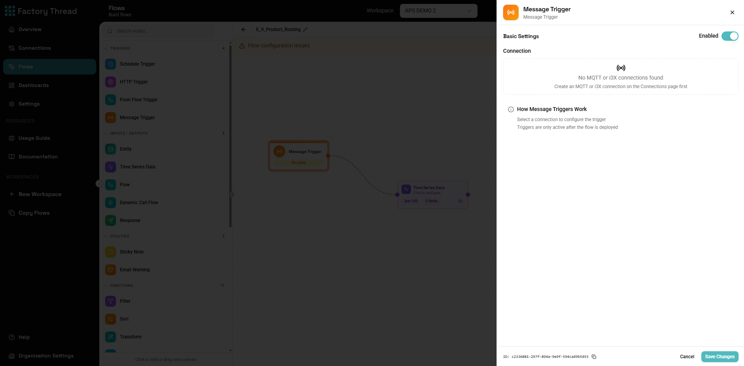Open Organization Settings
The width and height of the screenshot is (744, 366).
[50, 356]
